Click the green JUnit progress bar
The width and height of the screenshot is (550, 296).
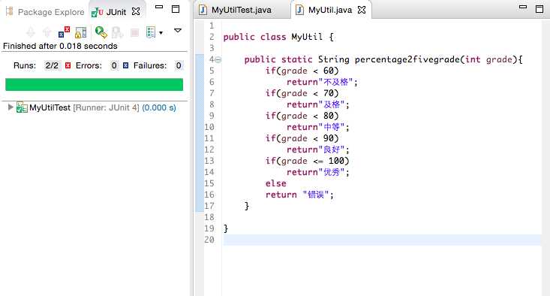click(x=94, y=85)
